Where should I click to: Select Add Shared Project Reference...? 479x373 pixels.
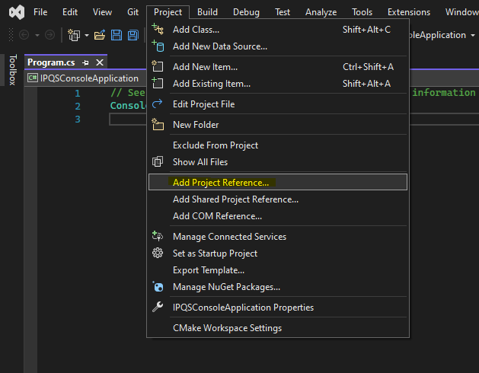(278, 199)
